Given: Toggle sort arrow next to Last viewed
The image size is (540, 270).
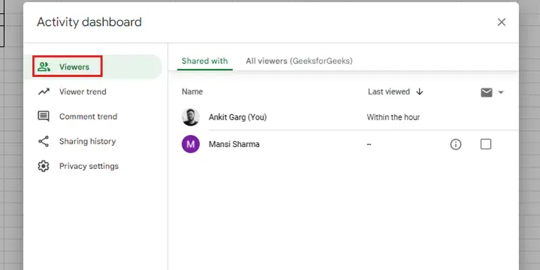Looking at the screenshot, I should pyautogui.click(x=419, y=92).
